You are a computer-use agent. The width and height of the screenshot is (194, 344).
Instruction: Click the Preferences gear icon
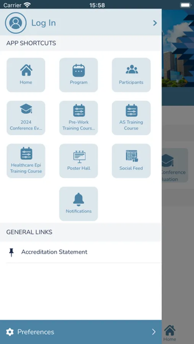pyautogui.click(x=10, y=332)
